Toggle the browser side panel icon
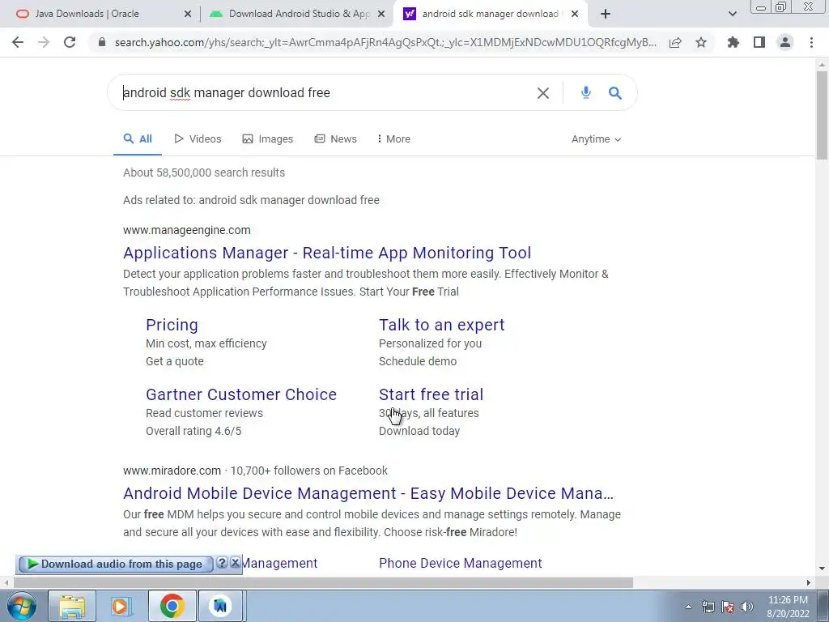This screenshot has height=622, width=829. (x=759, y=42)
